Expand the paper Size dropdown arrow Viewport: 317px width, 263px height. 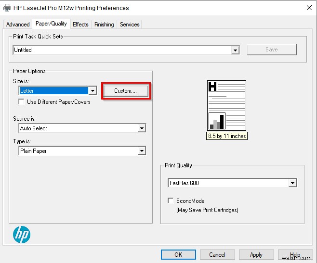pos(92,90)
